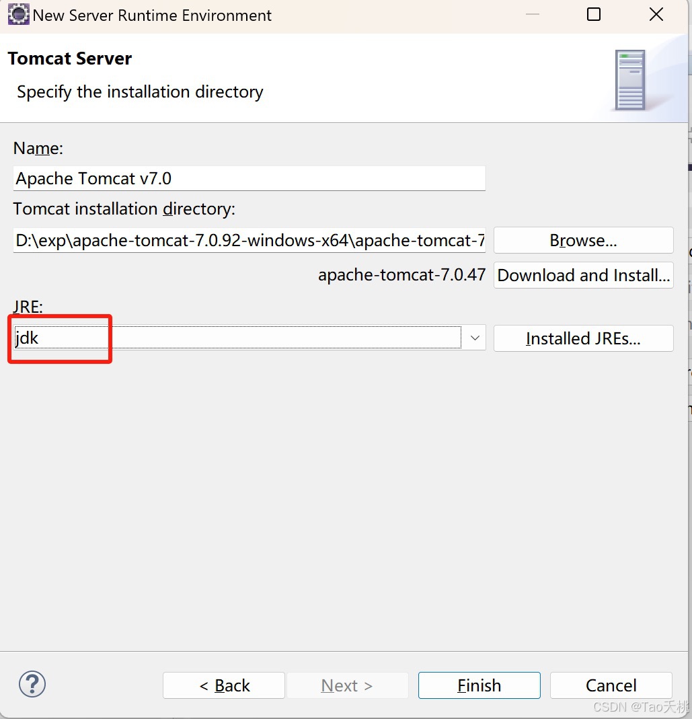Click the Finish button
The width and height of the screenshot is (692, 719).
point(479,685)
